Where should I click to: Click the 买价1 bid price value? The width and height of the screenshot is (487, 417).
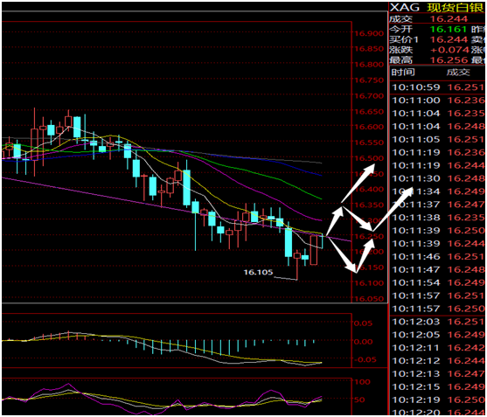coord(449,39)
